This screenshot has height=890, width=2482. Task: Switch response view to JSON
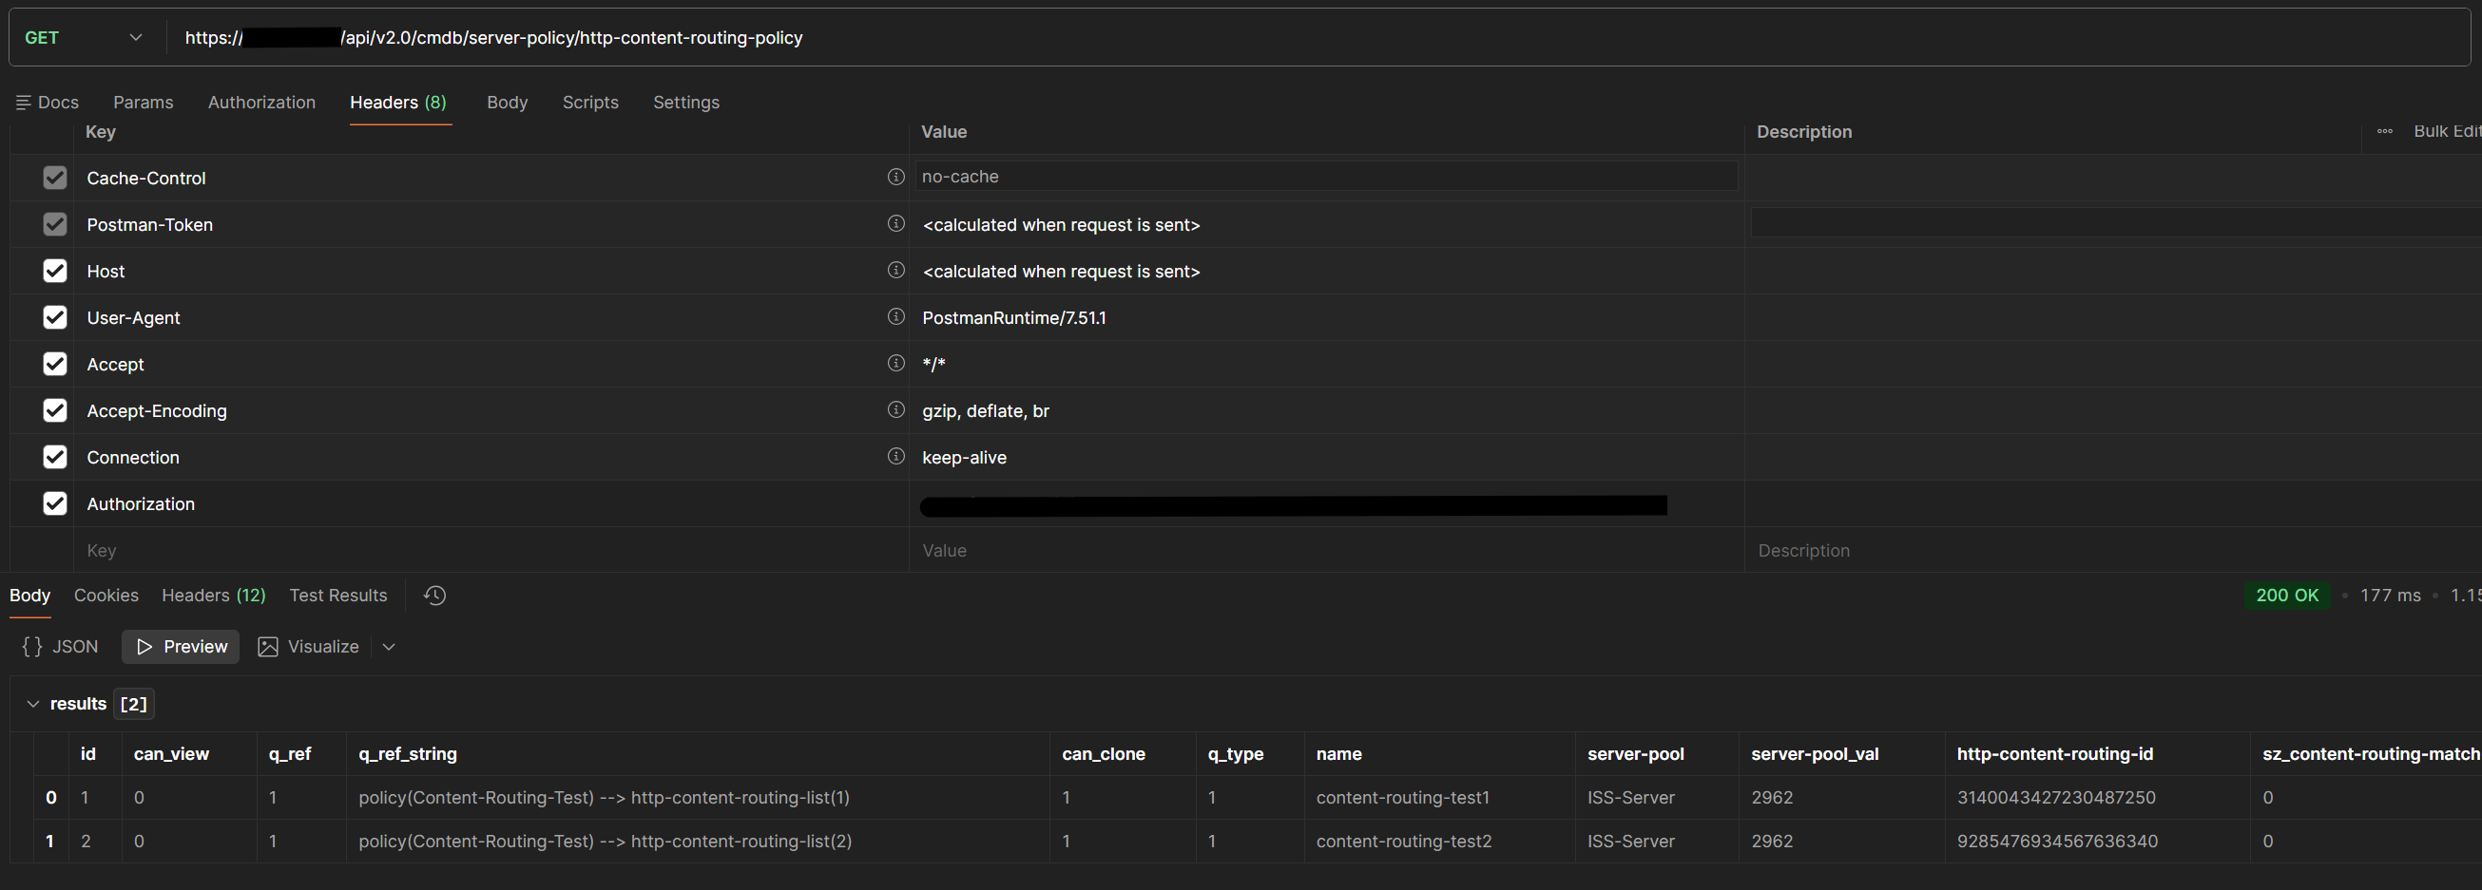[61, 646]
